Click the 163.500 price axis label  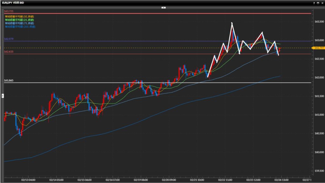click(x=319, y=22)
